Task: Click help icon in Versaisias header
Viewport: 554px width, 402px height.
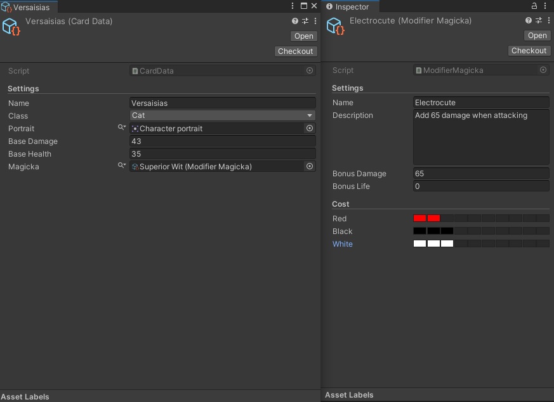Action: point(295,21)
